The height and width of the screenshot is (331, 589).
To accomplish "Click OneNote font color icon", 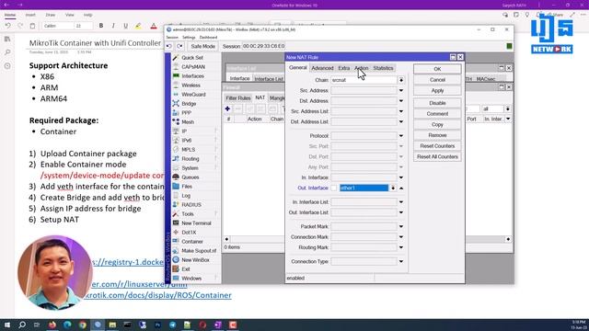I will (x=154, y=26).
